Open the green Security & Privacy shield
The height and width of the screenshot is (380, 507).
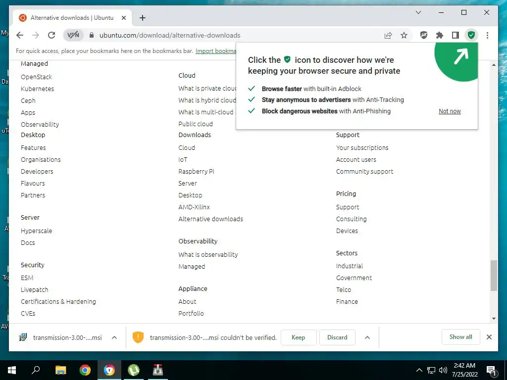tap(471, 35)
